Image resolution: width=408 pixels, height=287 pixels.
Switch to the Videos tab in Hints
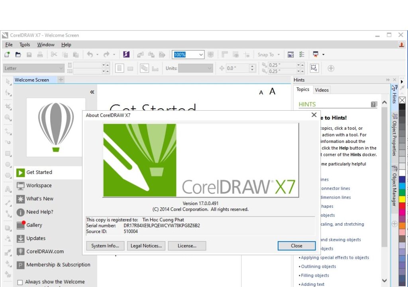(322, 90)
